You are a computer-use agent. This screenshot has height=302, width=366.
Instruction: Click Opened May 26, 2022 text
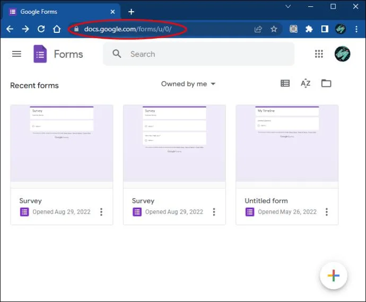tap(287, 212)
